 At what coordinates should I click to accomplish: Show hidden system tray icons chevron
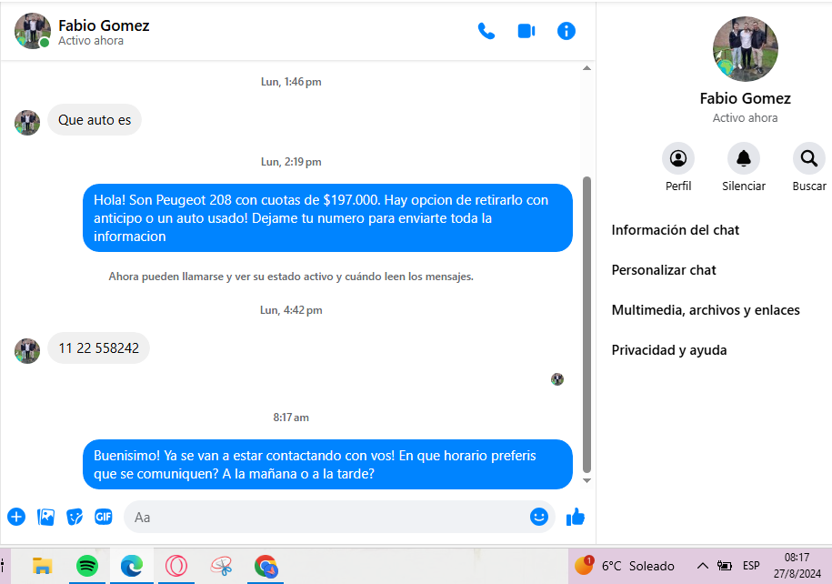(x=702, y=566)
